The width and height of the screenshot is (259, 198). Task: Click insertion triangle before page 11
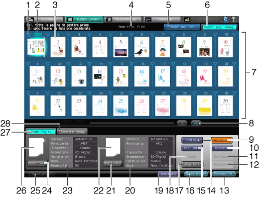click(29, 64)
